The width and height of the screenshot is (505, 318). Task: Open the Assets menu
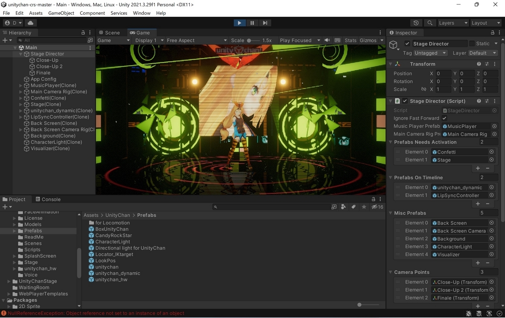36,13
